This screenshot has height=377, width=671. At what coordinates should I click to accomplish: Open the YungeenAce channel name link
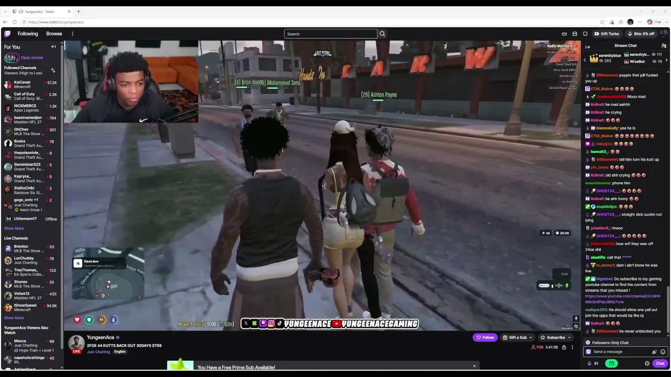pos(100,338)
